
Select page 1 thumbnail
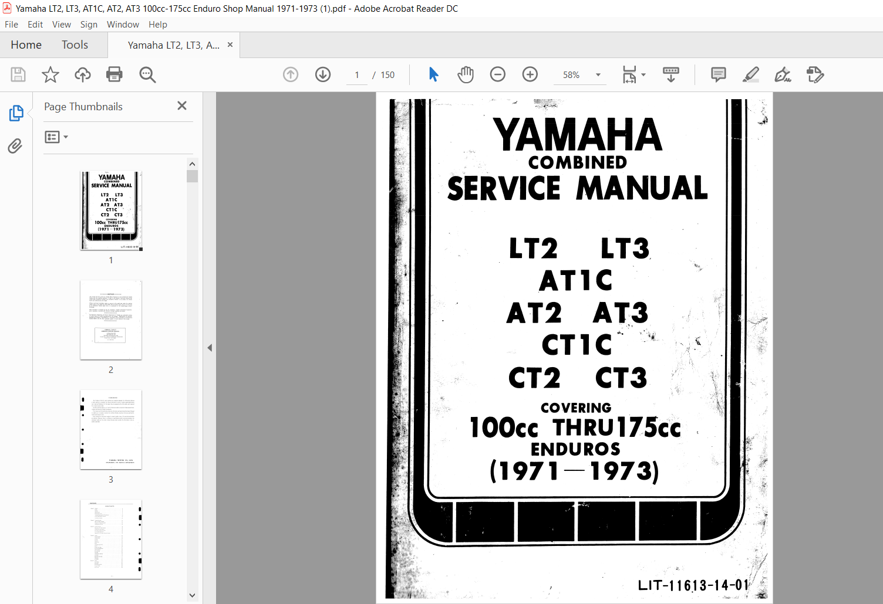(x=111, y=211)
